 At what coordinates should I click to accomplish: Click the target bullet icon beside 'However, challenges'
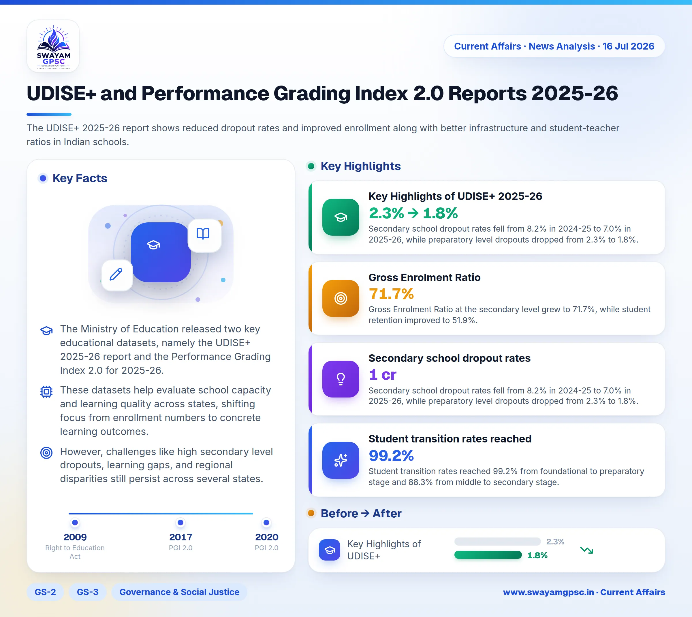coord(46,453)
